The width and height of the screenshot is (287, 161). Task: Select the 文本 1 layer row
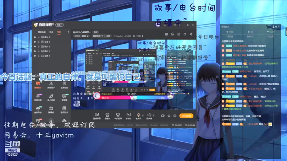(x=51, y=42)
